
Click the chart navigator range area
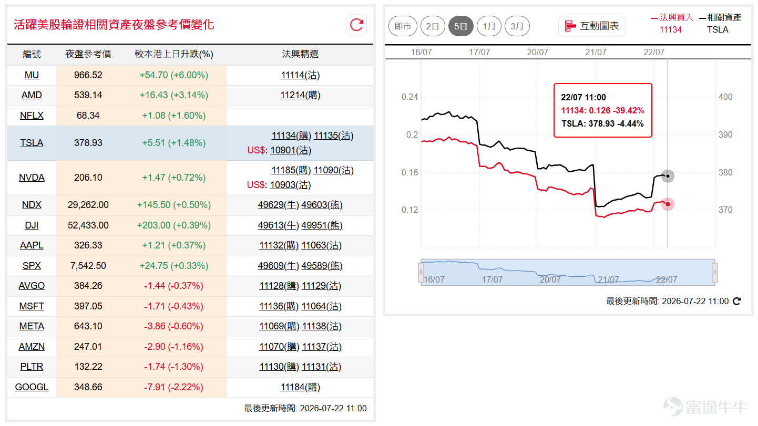(568, 272)
